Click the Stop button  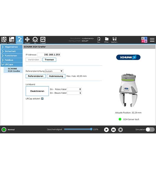121,130
